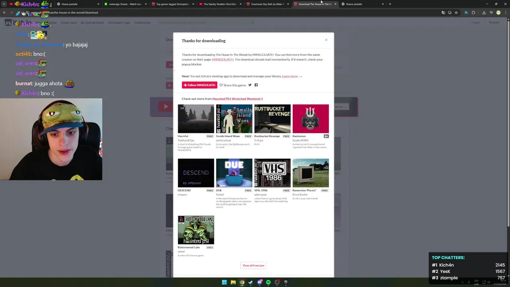Follow MINIGOLIATH with the red button

tap(199, 85)
